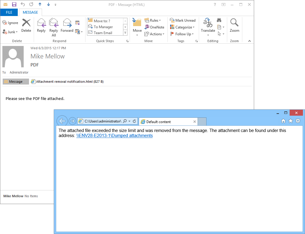Click the address bar Search icon

click(x=125, y=121)
